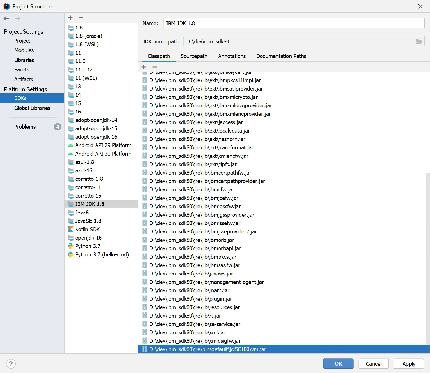Close the Project Structure dialog

420,6
